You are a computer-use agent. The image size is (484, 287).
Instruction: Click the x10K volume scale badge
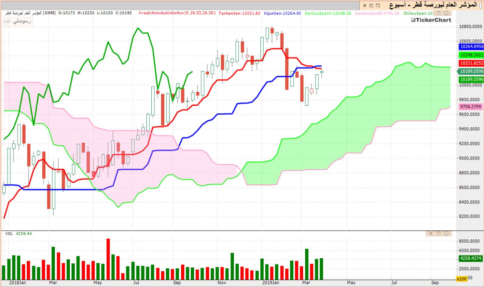point(462,279)
